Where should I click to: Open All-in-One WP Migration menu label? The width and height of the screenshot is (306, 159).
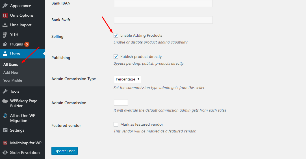(23, 118)
